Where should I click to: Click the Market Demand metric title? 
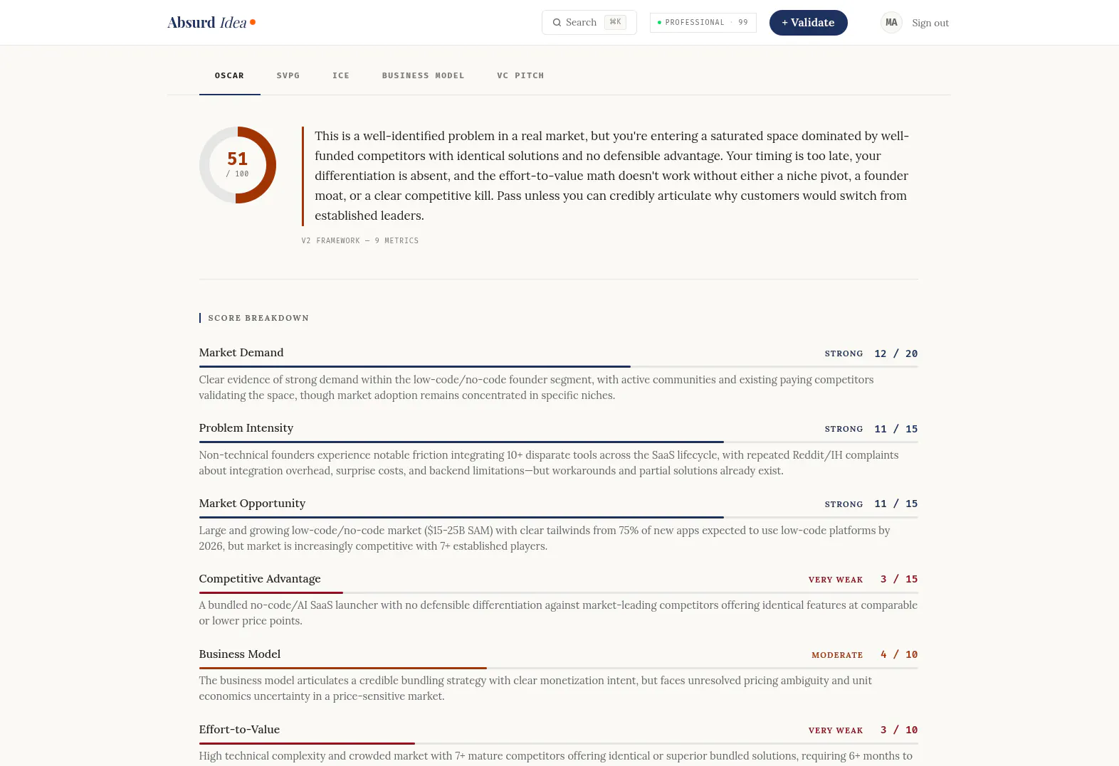[x=241, y=353]
